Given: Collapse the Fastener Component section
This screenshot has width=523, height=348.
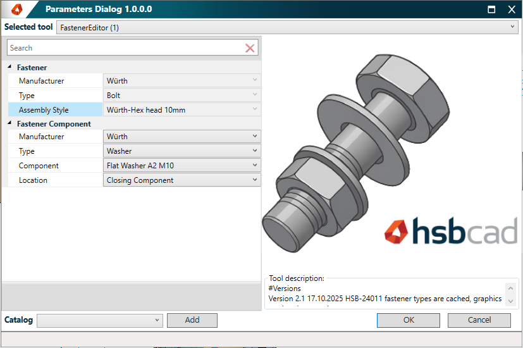Looking at the screenshot, I should (9, 123).
